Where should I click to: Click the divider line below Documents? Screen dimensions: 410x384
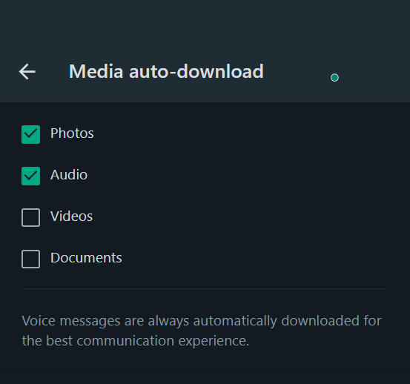click(205, 288)
